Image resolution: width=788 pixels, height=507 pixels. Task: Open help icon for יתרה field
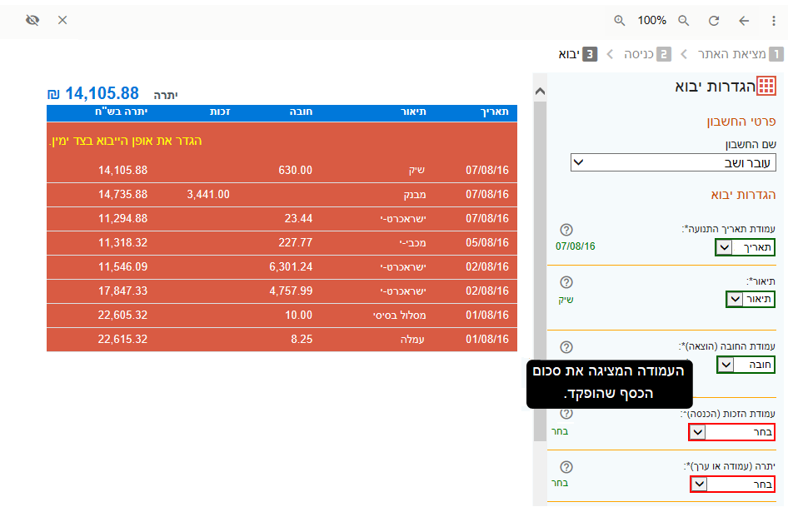[x=566, y=467]
